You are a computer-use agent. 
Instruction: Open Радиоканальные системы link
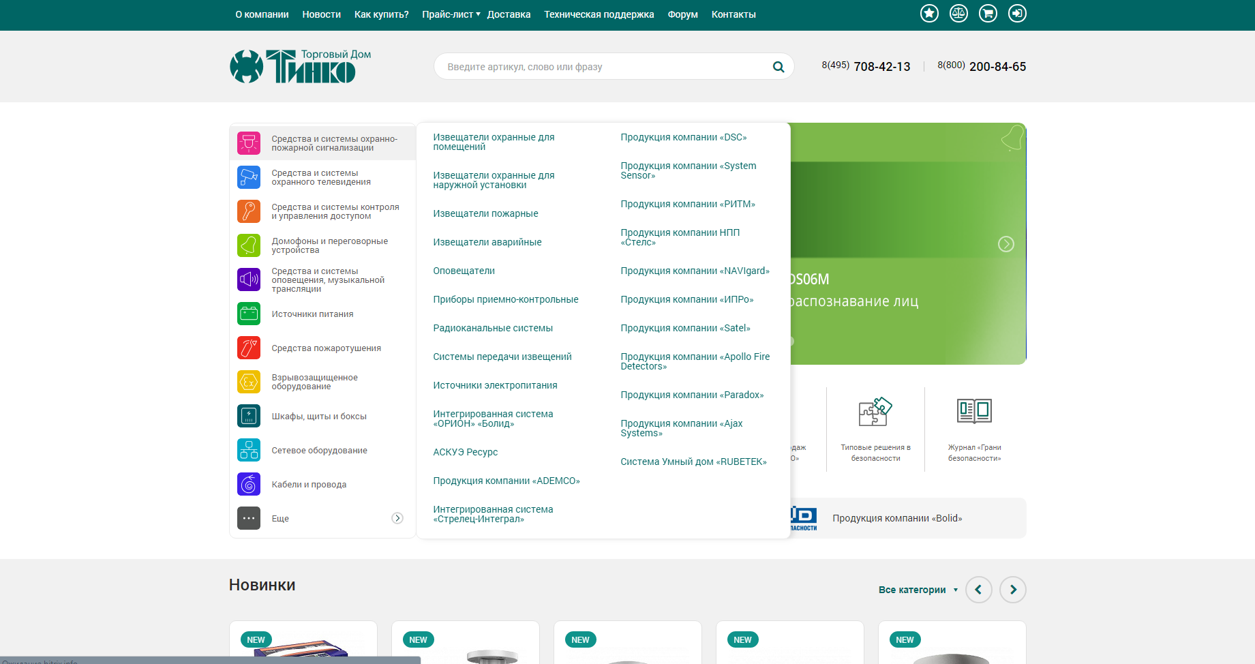click(493, 328)
